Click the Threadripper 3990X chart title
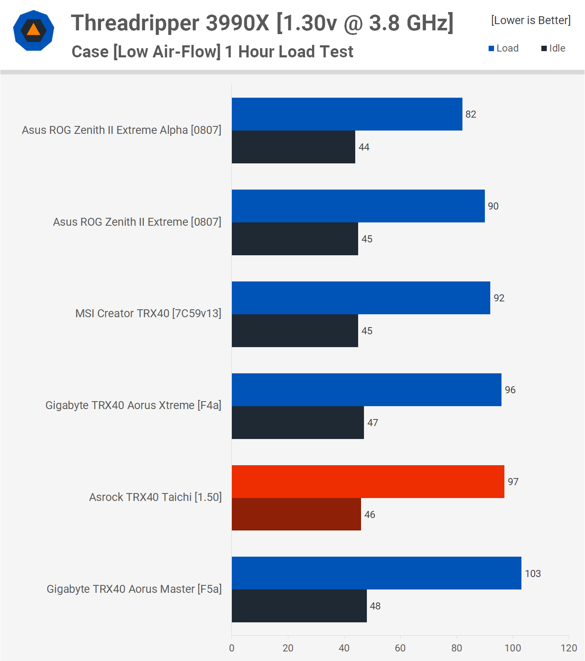Image resolution: width=585 pixels, height=661 pixels. (x=262, y=23)
